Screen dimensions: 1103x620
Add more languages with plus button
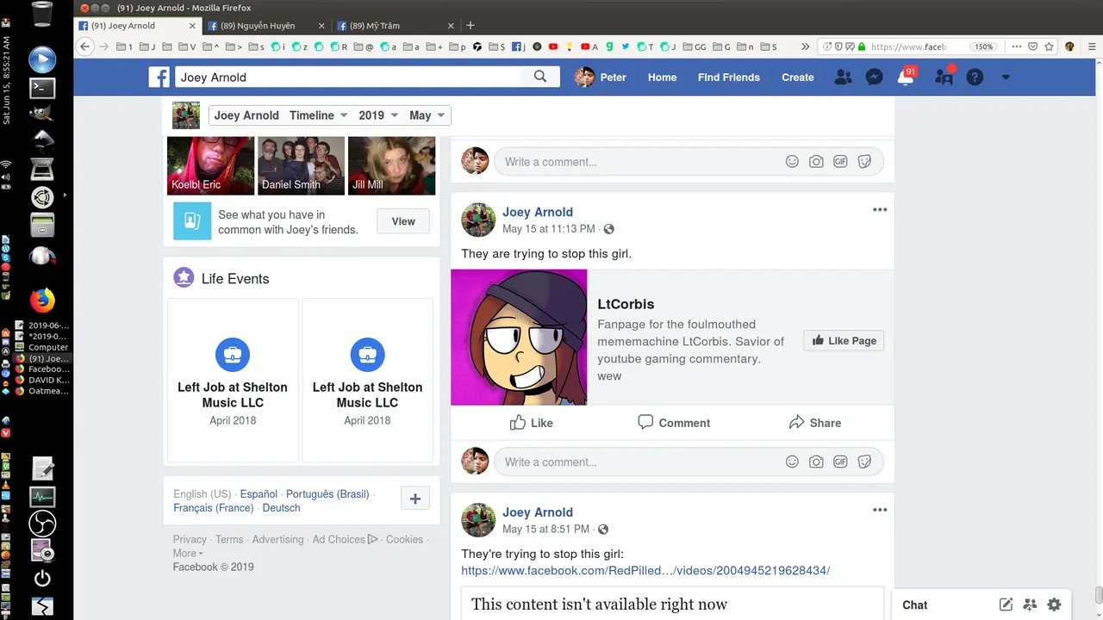[415, 499]
